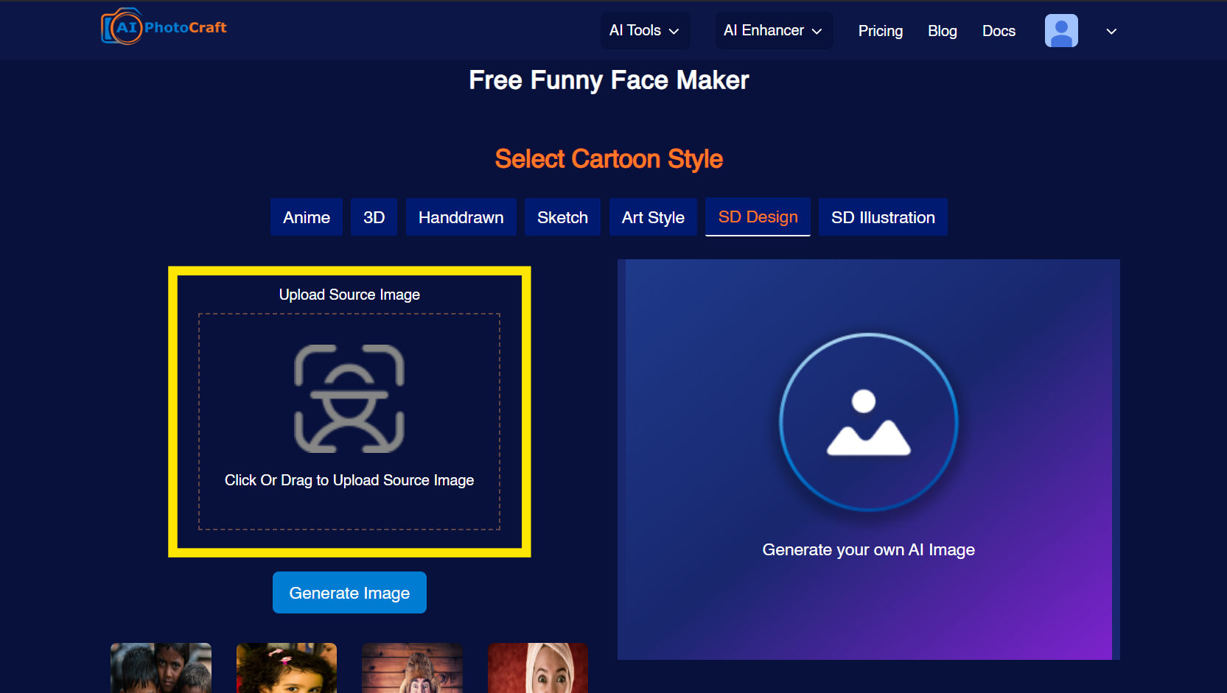The width and height of the screenshot is (1227, 693).
Task: Switch to the Handdrawn style tab
Action: point(461,217)
